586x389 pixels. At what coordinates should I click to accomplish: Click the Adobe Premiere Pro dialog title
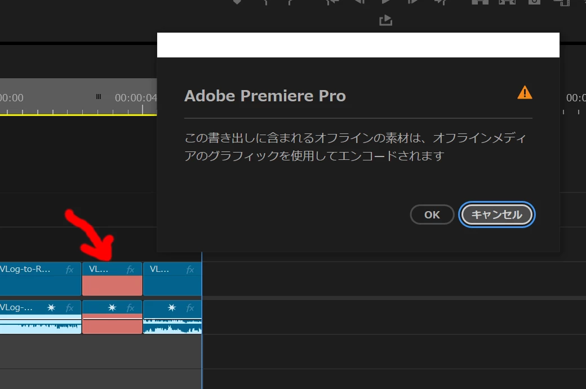pos(265,96)
